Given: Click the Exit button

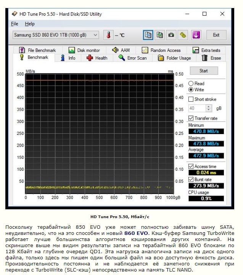Looking at the screenshot, I should (x=216, y=35).
